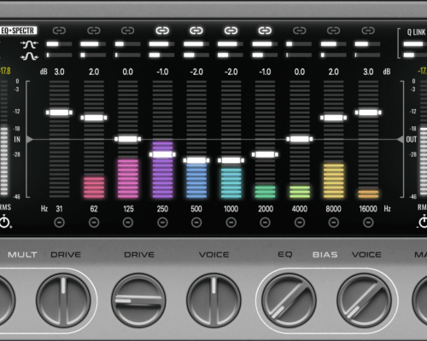Click the reset circle below 62 Hz
Viewport: 427px width, 341px height.
pyautogui.click(x=94, y=223)
